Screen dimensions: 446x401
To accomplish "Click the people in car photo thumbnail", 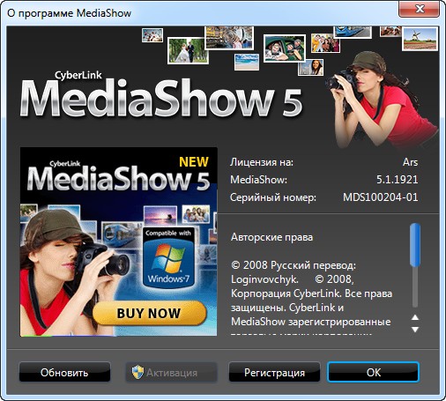I will coord(285,48).
